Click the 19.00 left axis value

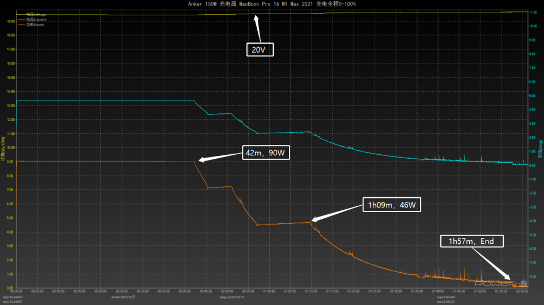[x=11, y=21]
